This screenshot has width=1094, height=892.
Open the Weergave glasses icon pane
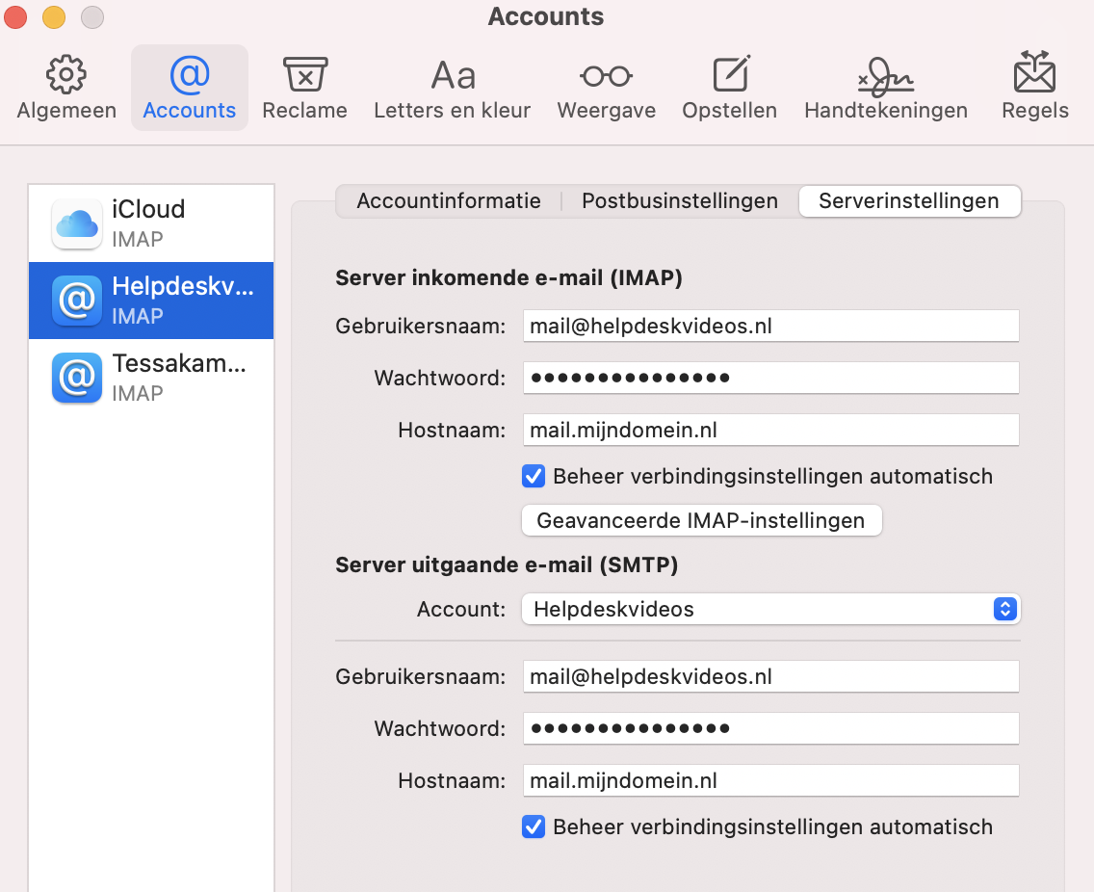click(606, 87)
